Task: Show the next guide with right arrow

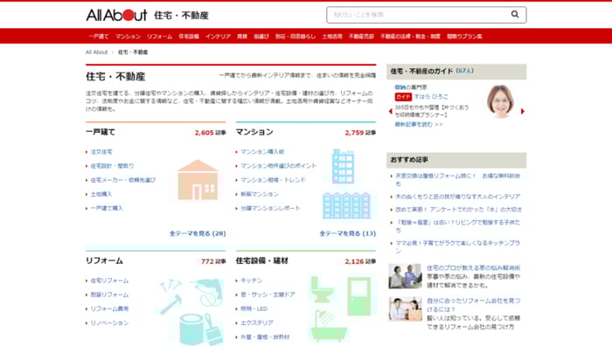Action: (x=523, y=111)
